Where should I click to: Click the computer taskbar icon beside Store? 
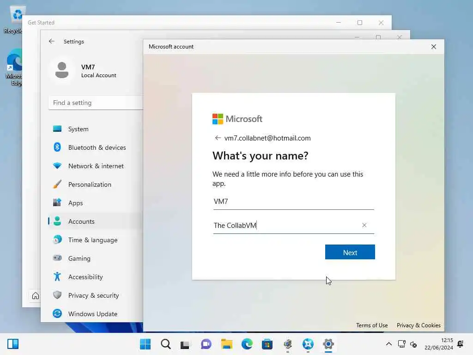(x=288, y=344)
